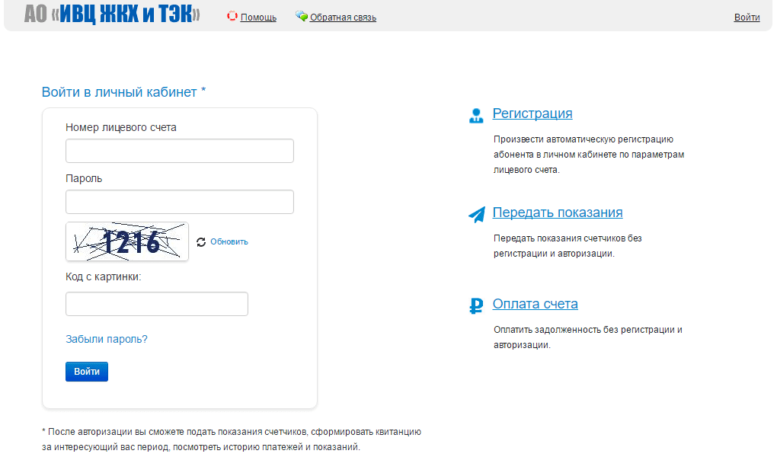This screenshot has width=777, height=457.
Task: Focus the Пароль input field
Action: click(180, 202)
